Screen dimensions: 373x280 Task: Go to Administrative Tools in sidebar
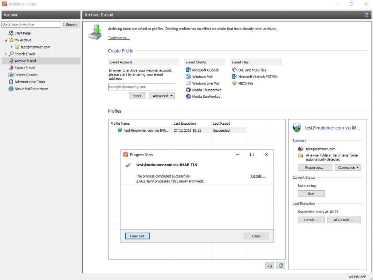tap(30, 82)
